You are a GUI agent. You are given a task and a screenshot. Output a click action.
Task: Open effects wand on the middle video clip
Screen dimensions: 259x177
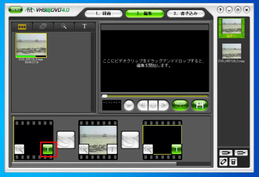(84, 149)
